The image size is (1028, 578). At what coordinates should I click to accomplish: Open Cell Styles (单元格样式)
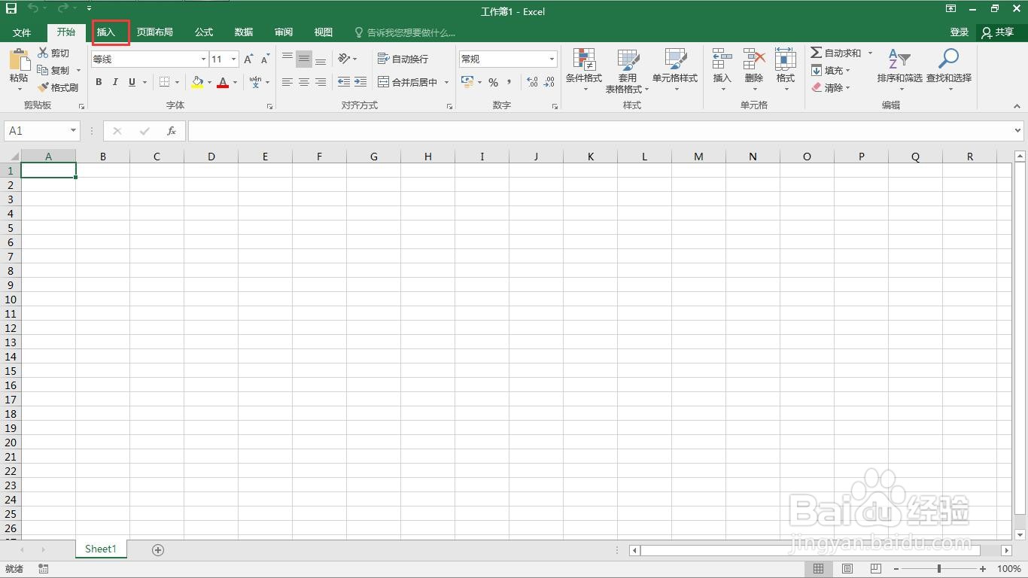click(675, 70)
